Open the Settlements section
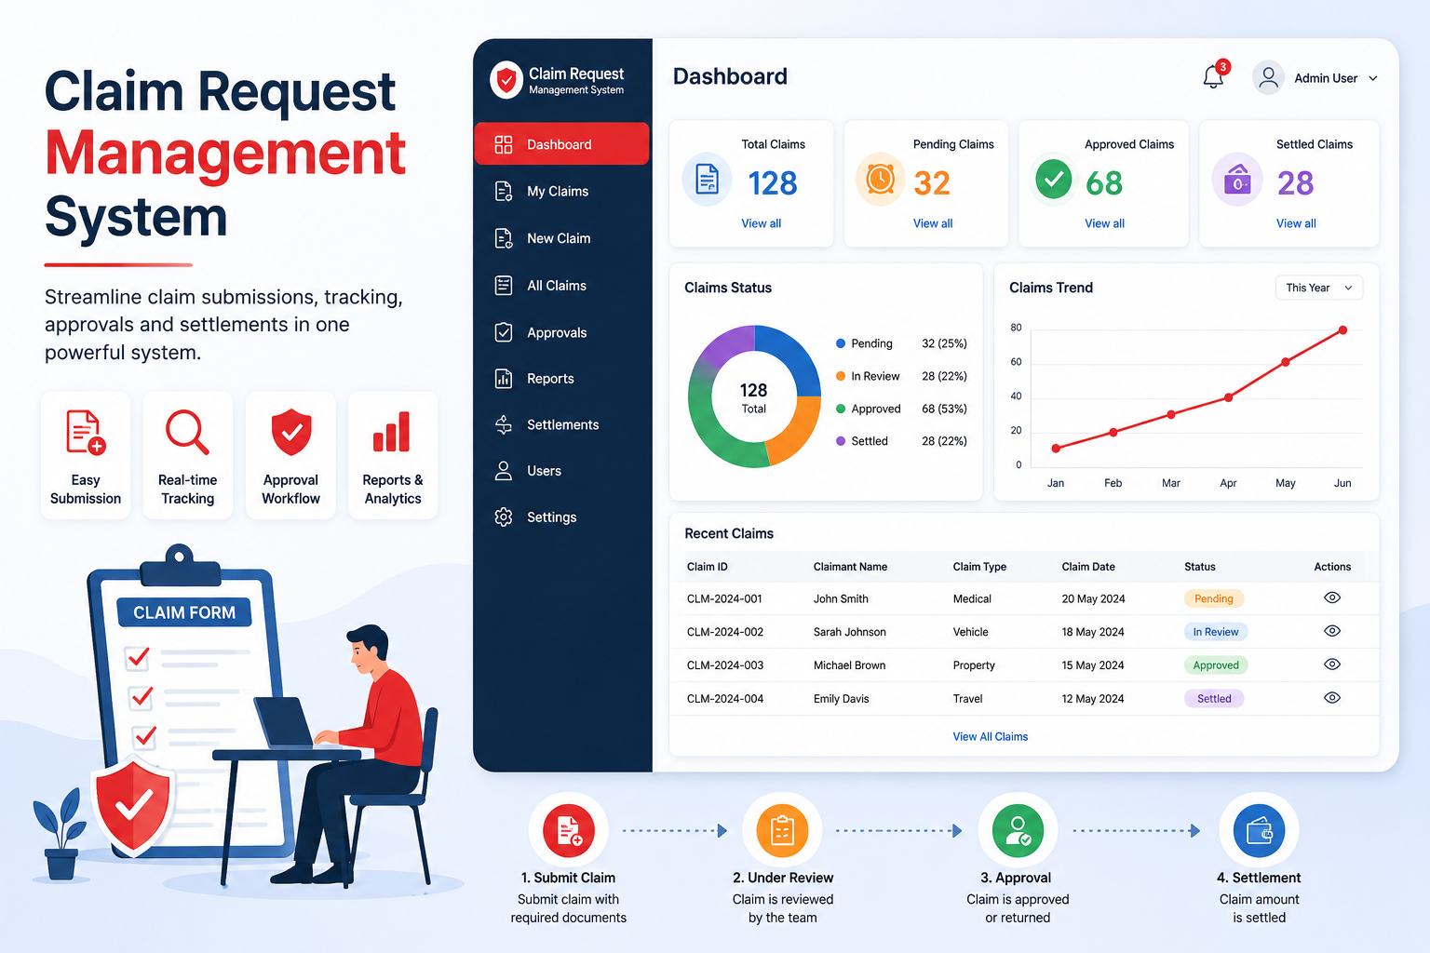 pyautogui.click(x=561, y=424)
